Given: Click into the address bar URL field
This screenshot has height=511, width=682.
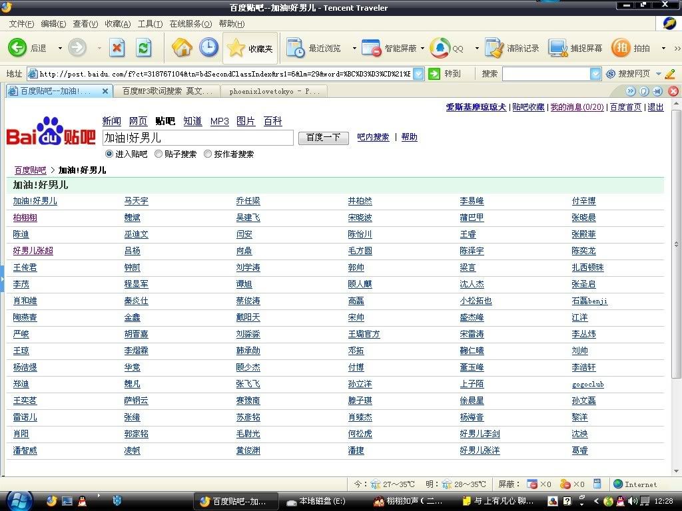Looking at the screenshot, I should [224, 74].
